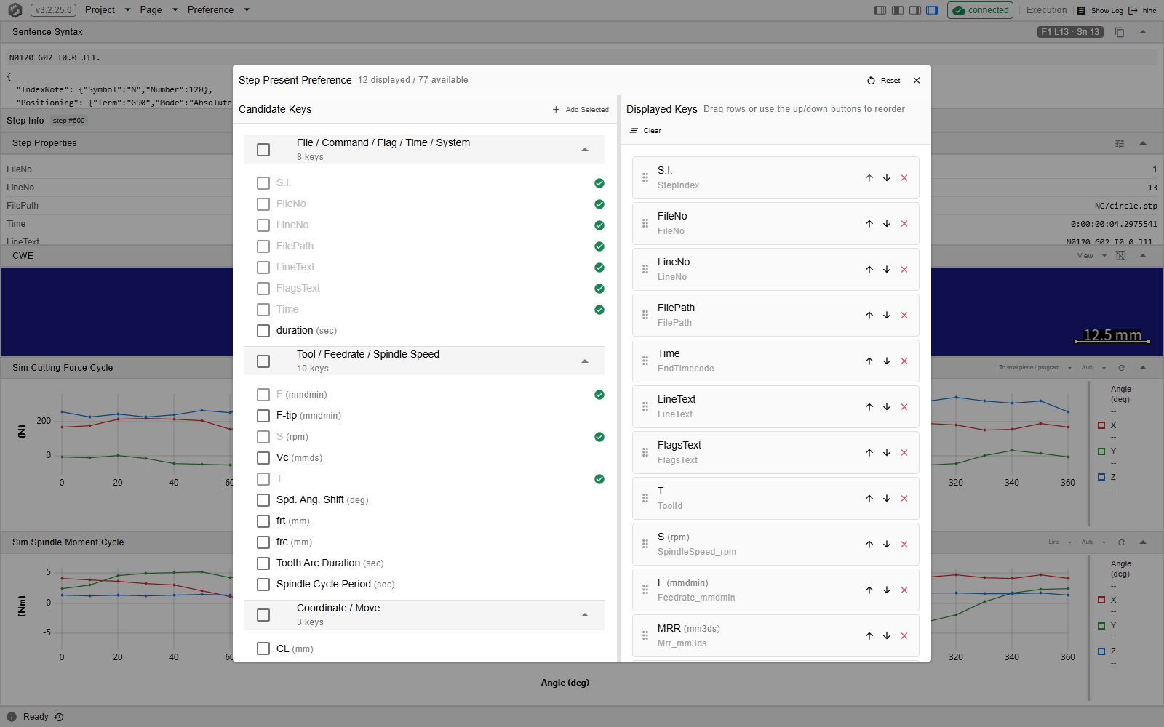The width and height of the screenshot is (1164, 727).
Task: Open the history icon in the status bar
Action: pos(60,717)
